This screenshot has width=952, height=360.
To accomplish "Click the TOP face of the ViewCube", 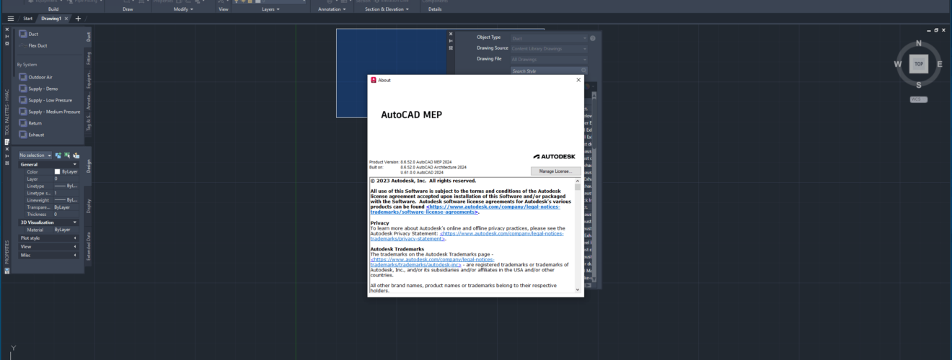I will [918, 64].
